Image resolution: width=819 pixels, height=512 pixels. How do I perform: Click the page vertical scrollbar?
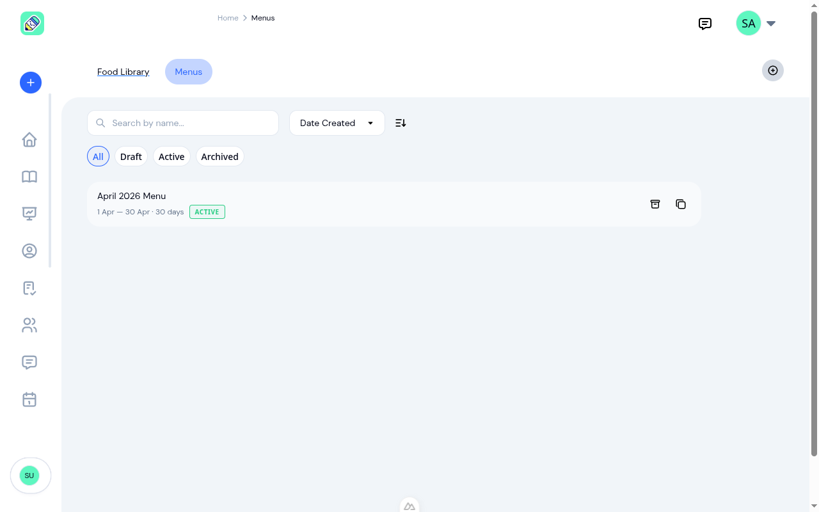815,234
